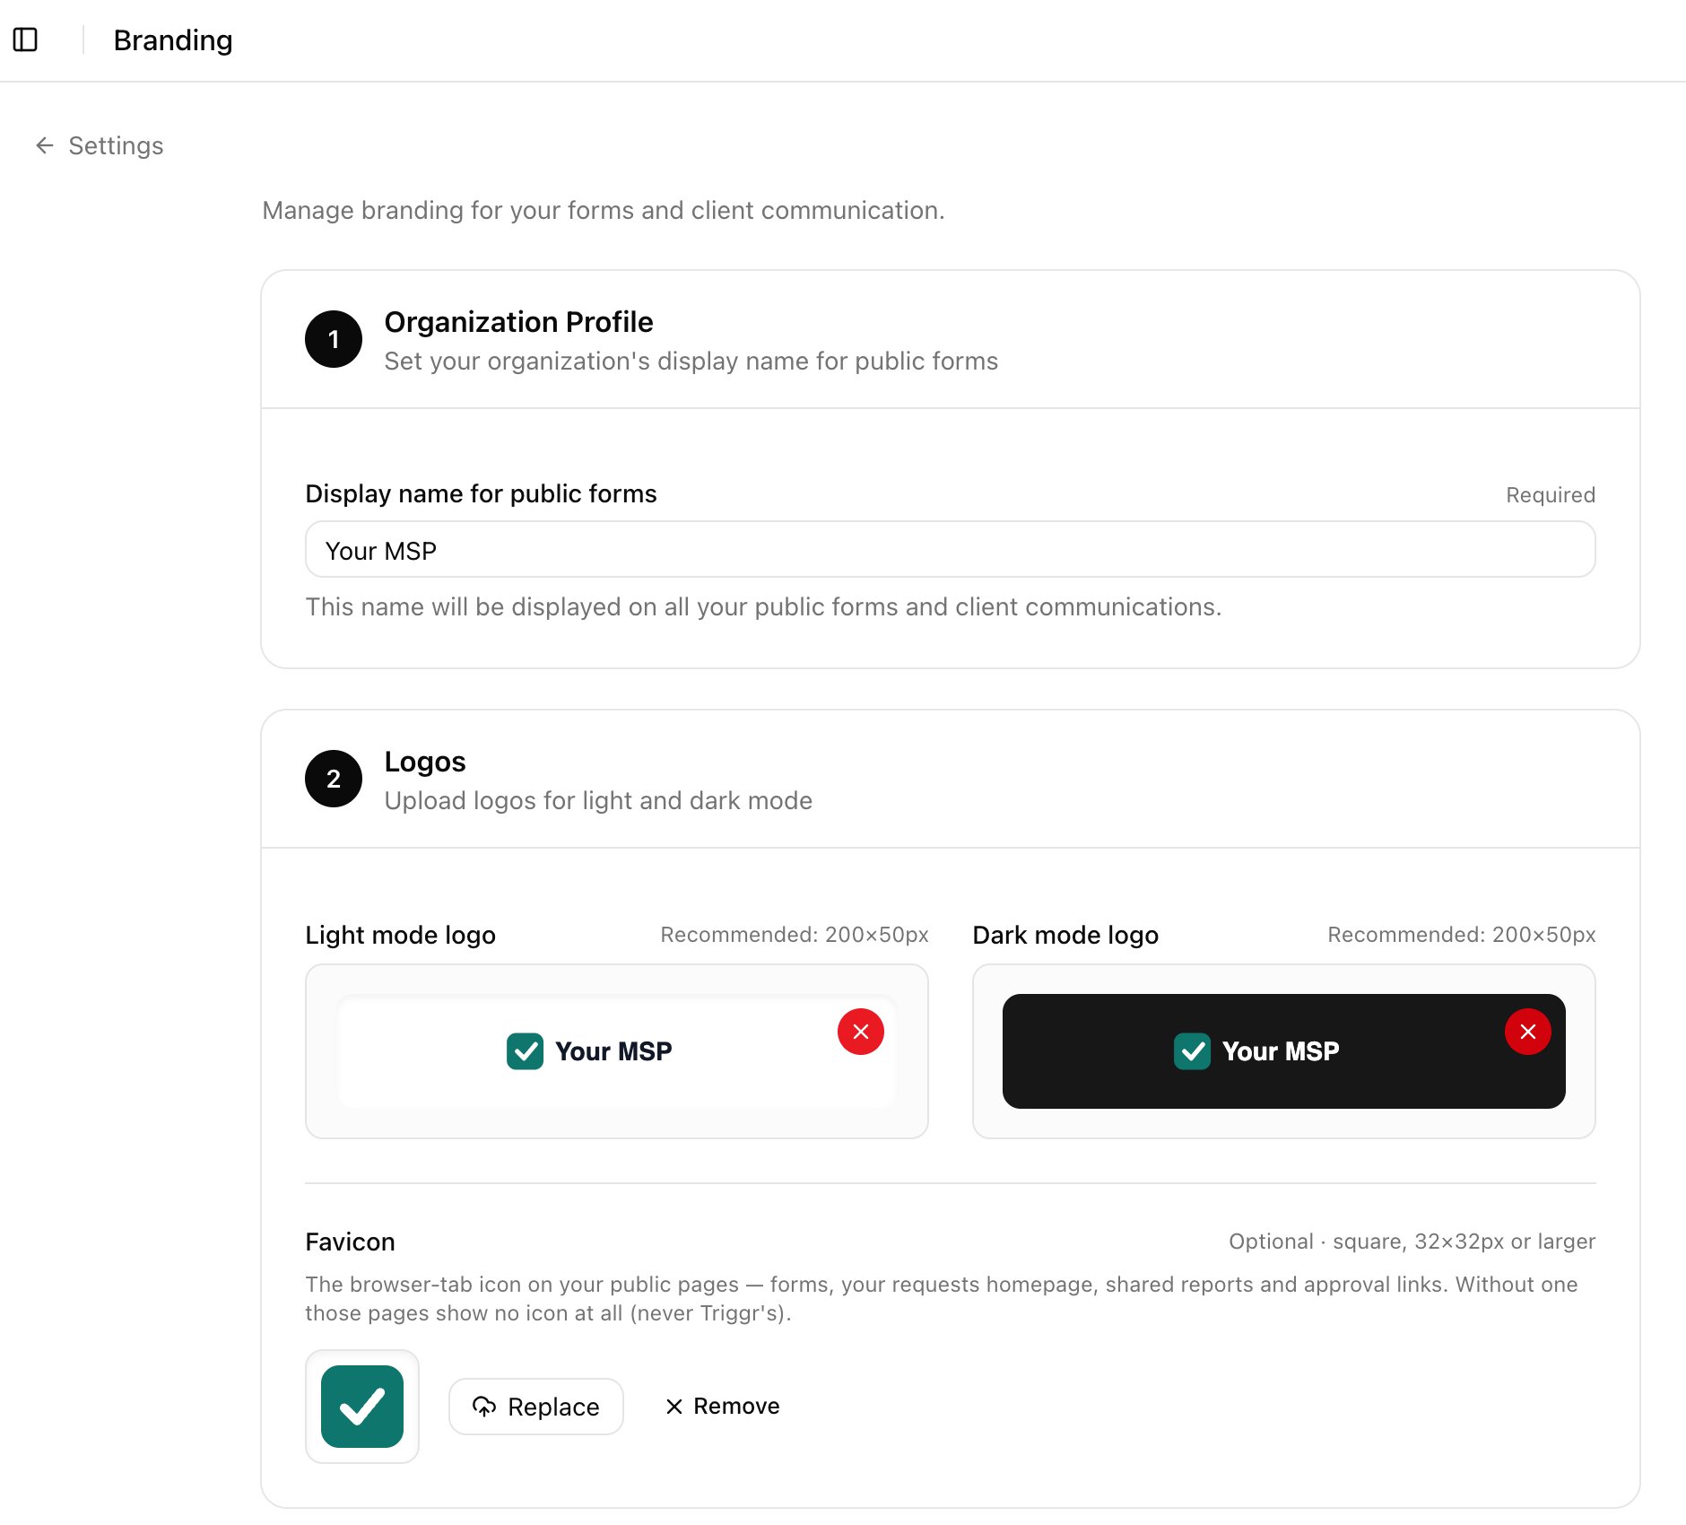Toggle the sidebar panel icon
This screenshot has height=1525, width=1686.
[x=25, y=39]
